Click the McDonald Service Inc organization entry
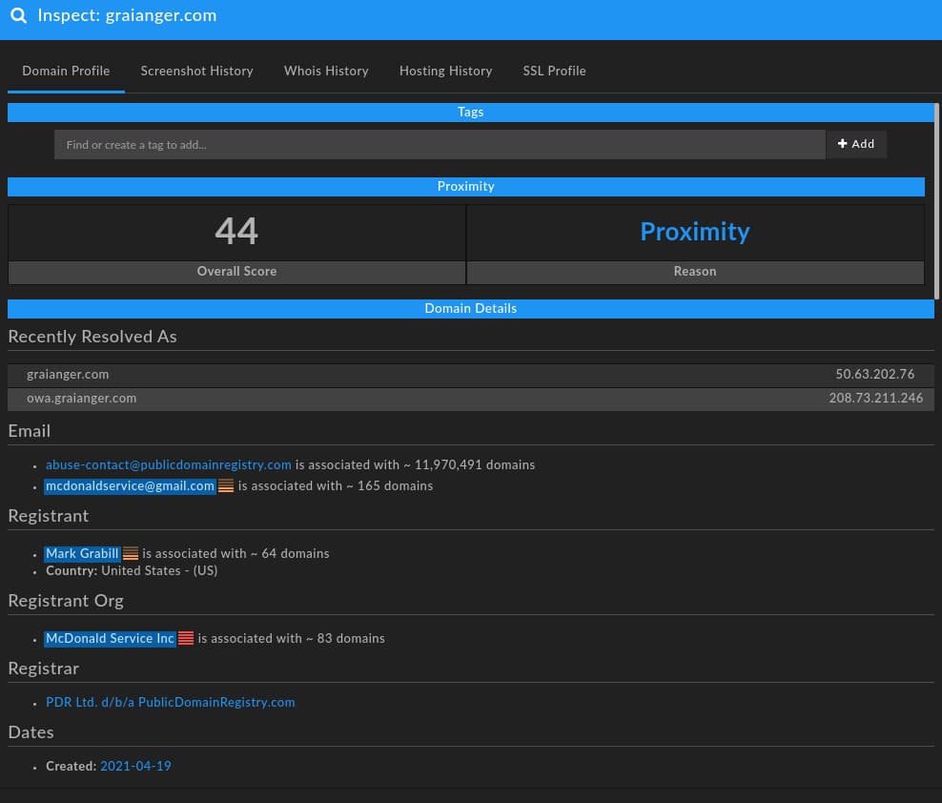The width and height of the screenshot is (942, 803). coord(110,639)
